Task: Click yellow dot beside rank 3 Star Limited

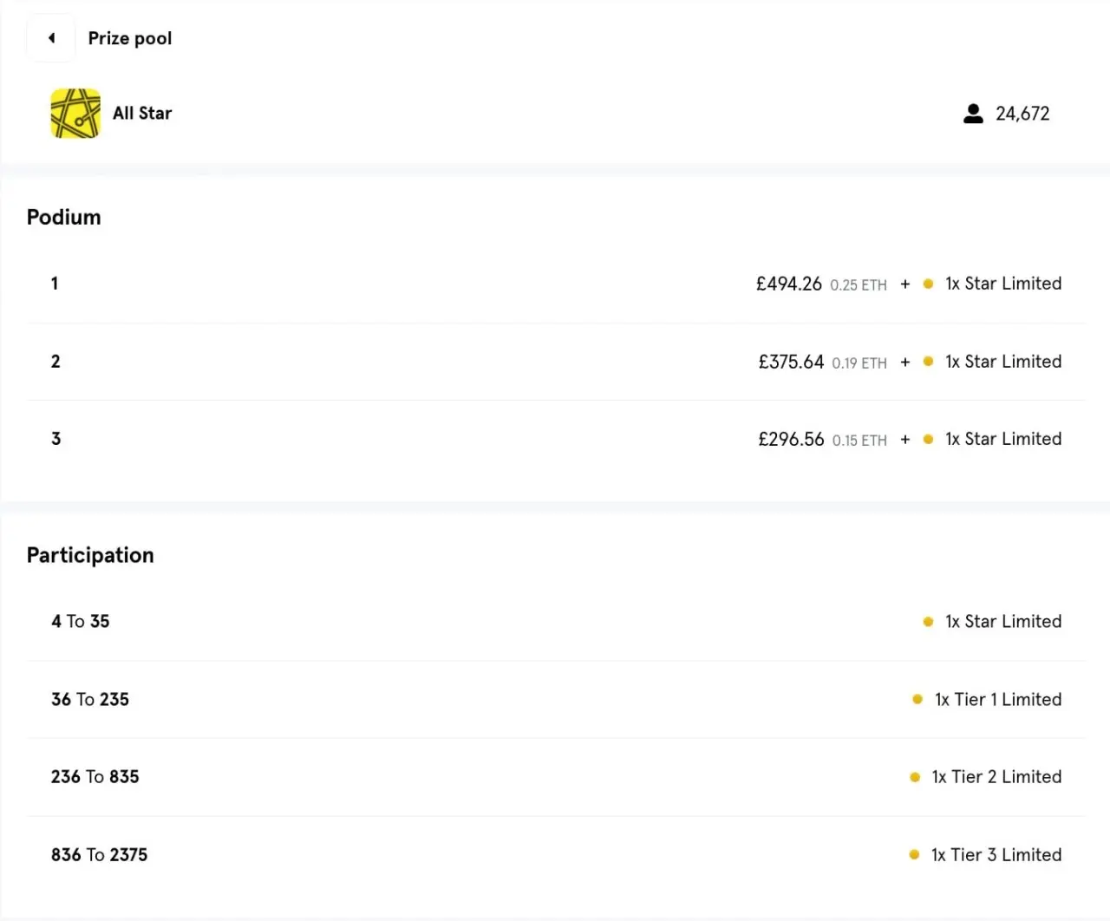Action: 928,440
